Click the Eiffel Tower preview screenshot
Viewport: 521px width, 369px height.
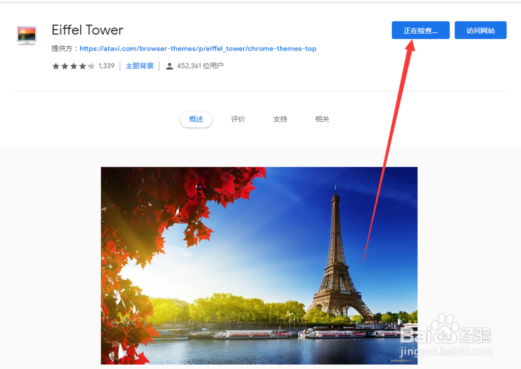(x=259, y=265)
